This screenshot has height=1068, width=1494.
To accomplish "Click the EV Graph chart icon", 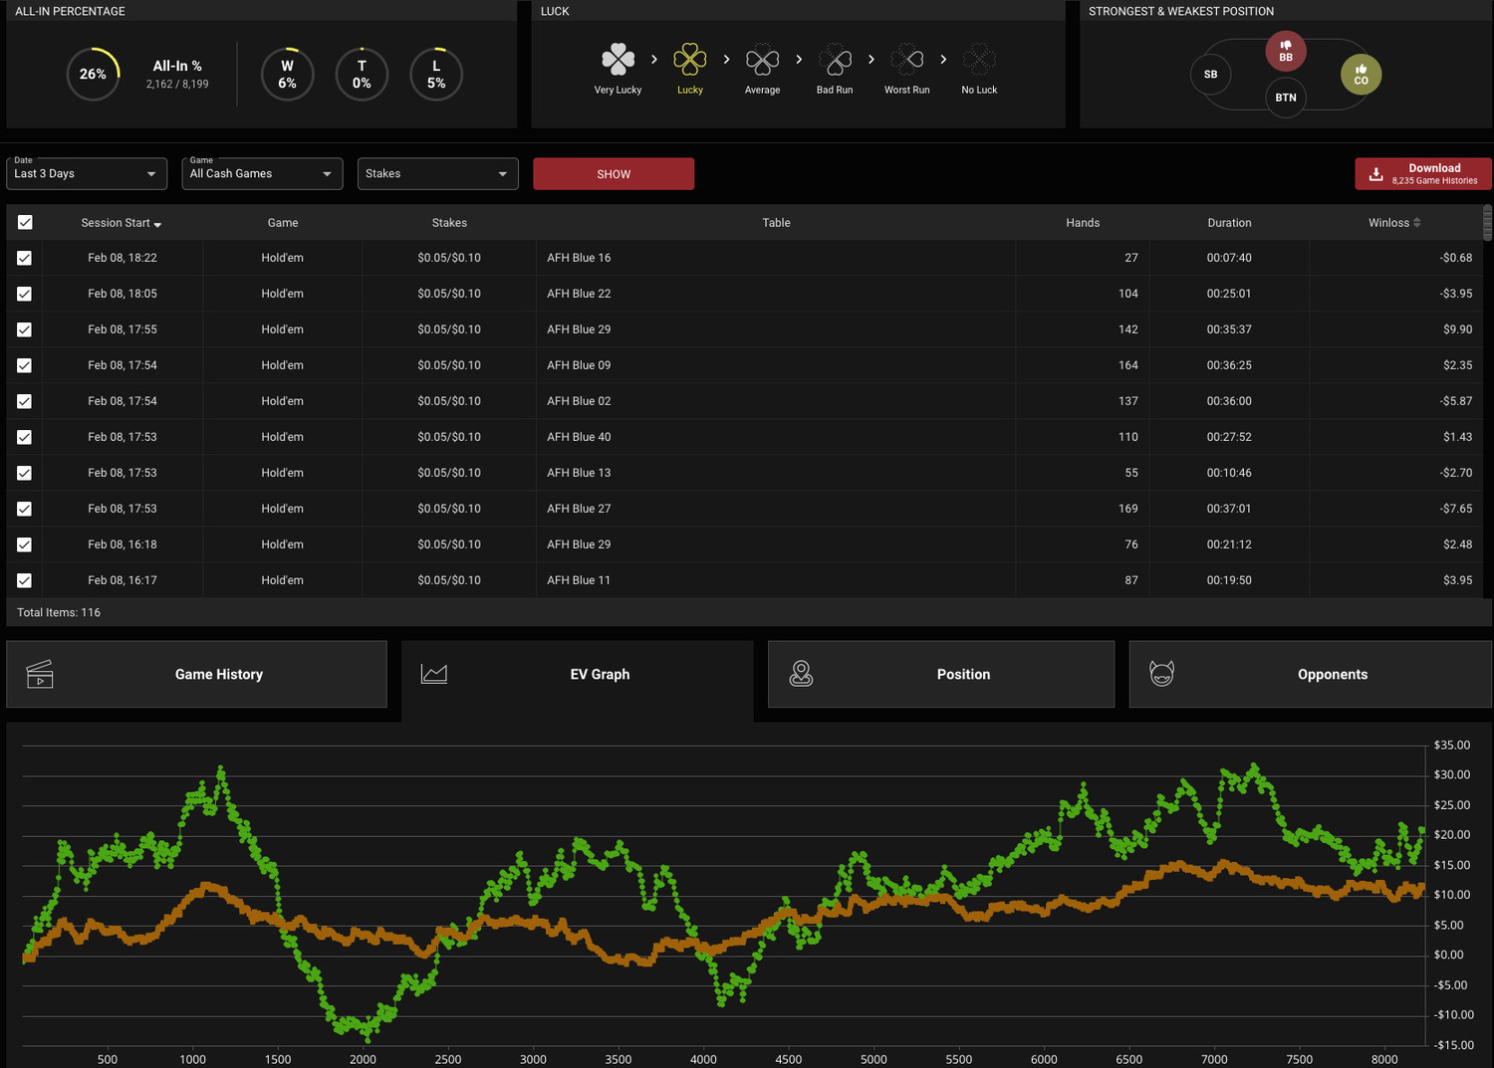I will coord(434,674).
